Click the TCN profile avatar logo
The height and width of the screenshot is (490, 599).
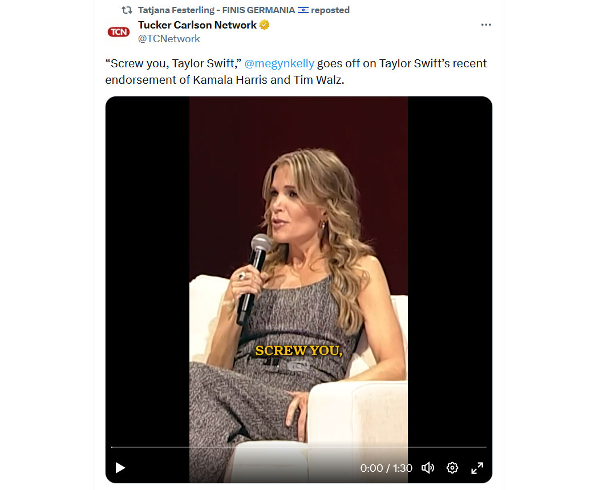pos(119,32)
